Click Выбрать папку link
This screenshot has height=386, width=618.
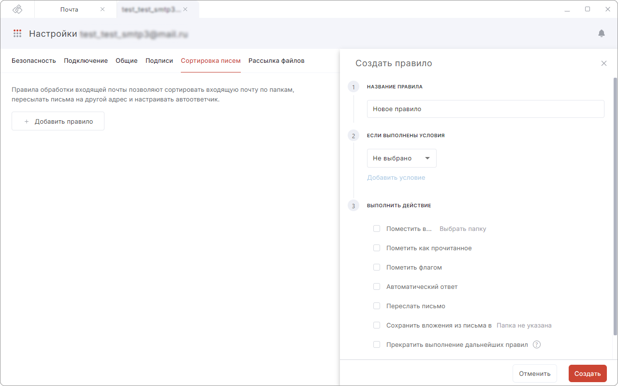(463, 229)
